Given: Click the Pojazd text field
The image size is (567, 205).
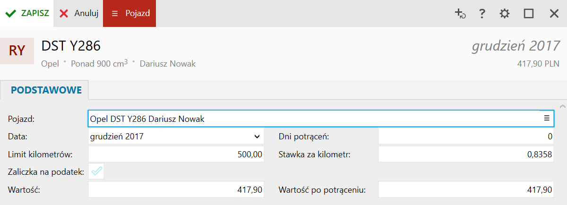Looking at the screenshot, I should (x=312, y=119).
